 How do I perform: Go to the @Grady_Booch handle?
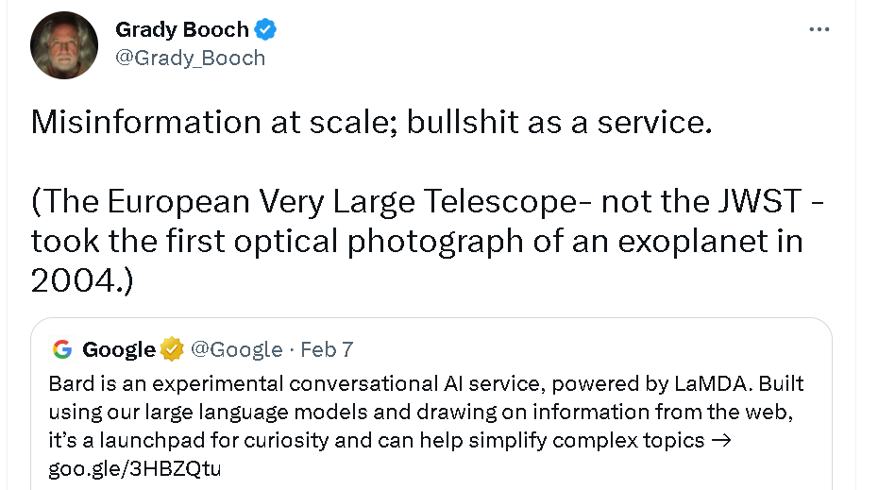pos(190,59)
